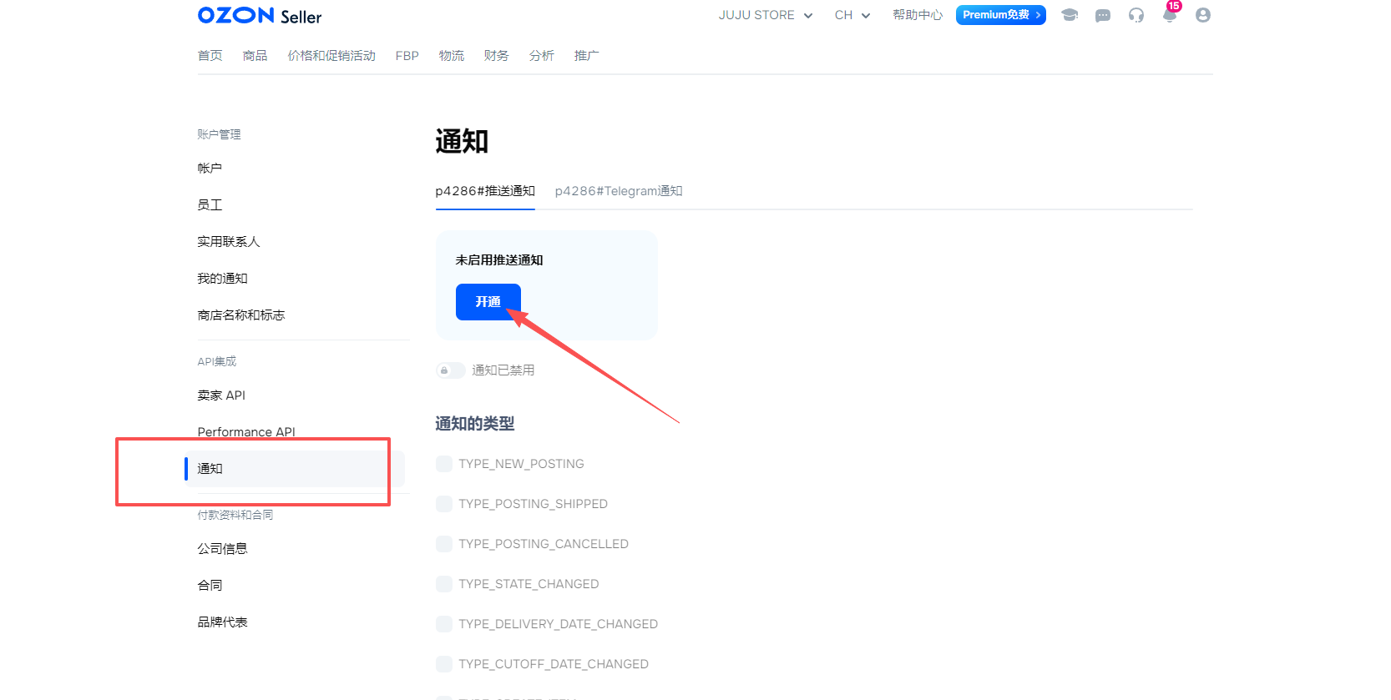This screenshot has height=700, width=1391.
Task: Open the 商品 menu
Action: click(255, 56)
